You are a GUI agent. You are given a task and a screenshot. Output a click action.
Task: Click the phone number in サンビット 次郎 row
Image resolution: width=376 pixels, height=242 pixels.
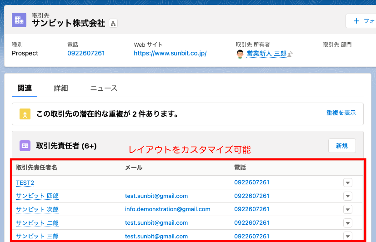click(x=252, y=209)
